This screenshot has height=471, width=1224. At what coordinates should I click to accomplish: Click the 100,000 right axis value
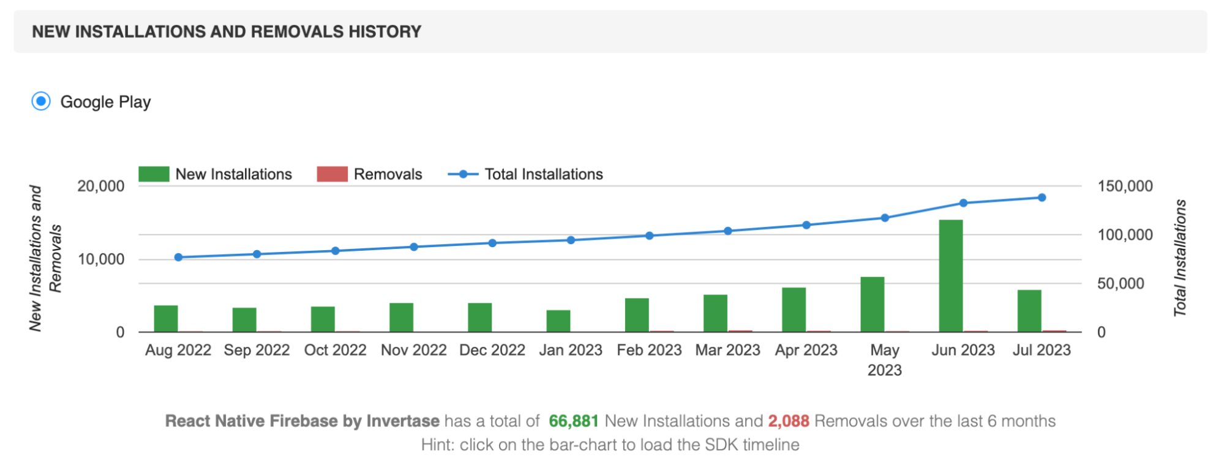coord(1125,235)
